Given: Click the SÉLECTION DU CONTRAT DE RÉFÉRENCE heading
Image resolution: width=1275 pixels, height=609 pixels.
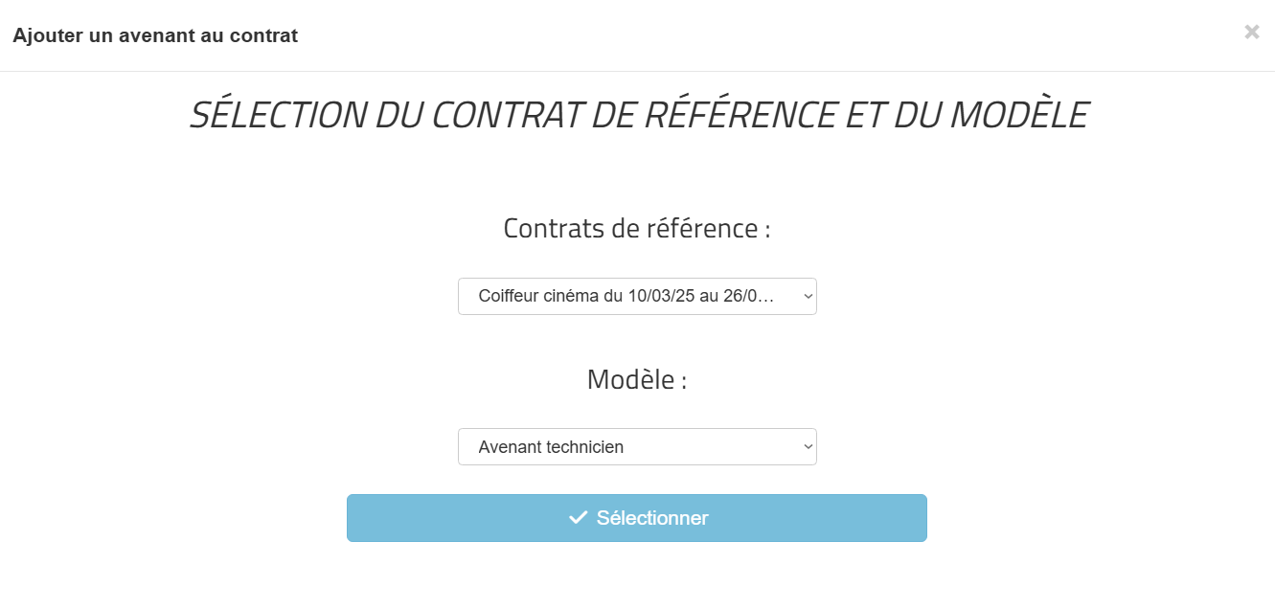Looking at the screenshot, I should point(638,115).
